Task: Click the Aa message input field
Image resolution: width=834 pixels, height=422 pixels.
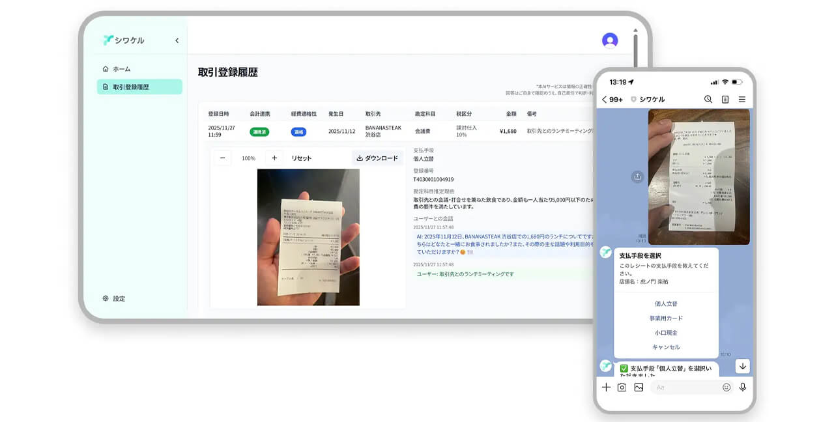Action: (681, 387)
